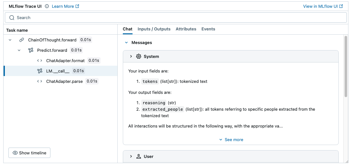Open the Attributes tab
The image size is (352, 167).
186,29
